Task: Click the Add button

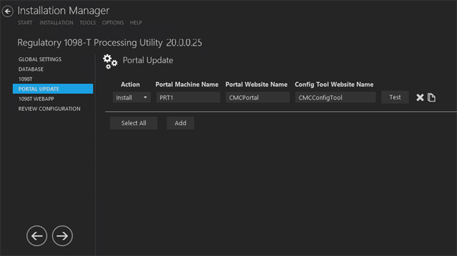Action: tap(180, 123)
